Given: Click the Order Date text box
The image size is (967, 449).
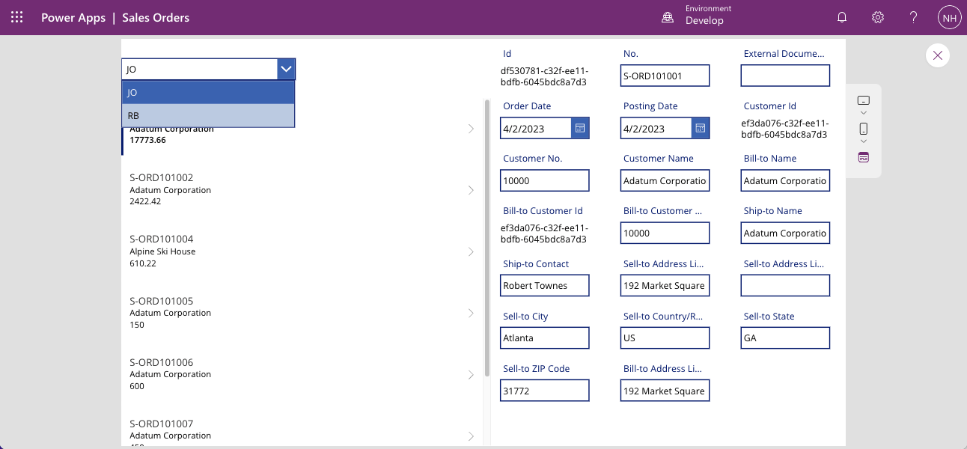Looking at the screenshot, I should point(536,128).
